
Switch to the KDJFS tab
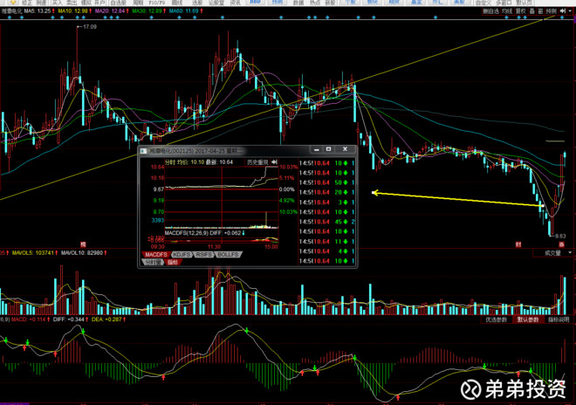[x=182, y=254]
